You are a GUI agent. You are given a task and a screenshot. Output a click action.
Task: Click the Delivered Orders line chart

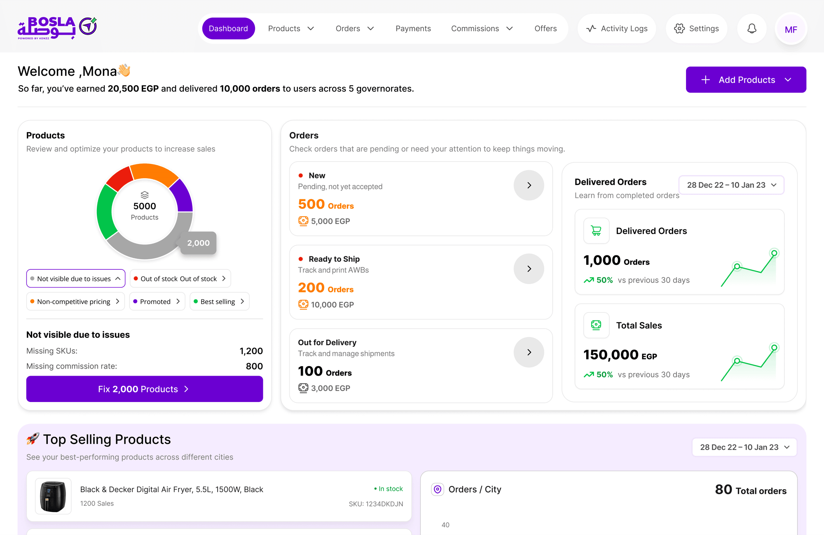click(x=749, y=269)
